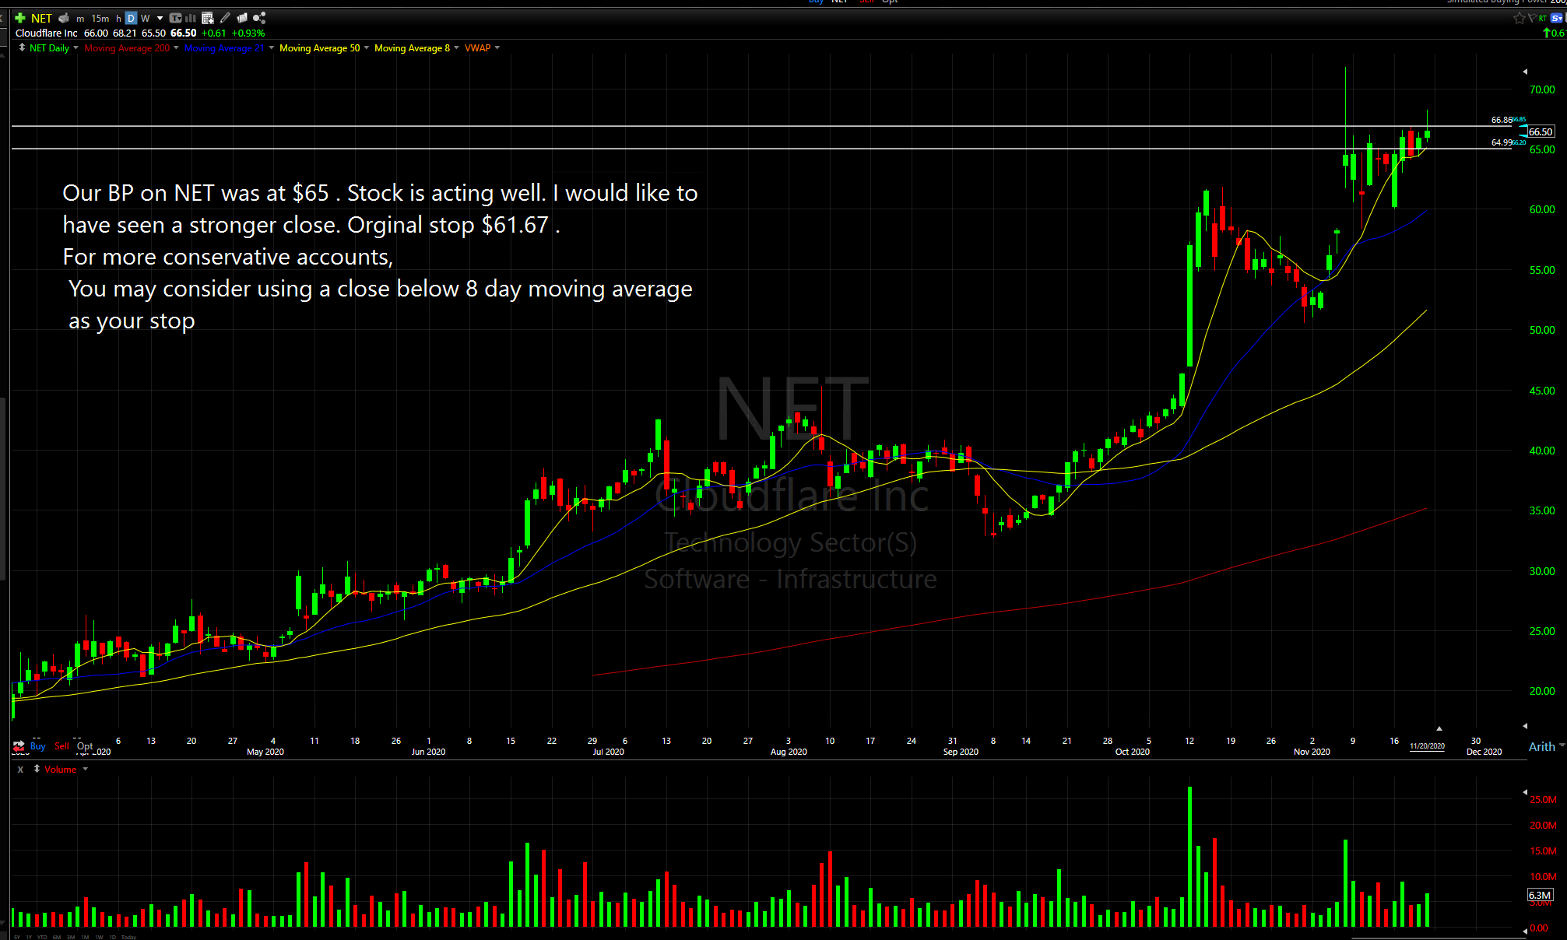
Task: Click the collapse arrow above 70.00 scale
Action: 1524,72
